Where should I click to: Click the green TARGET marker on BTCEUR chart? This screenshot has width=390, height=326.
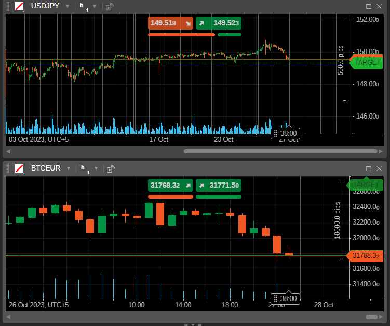[366, 185]
